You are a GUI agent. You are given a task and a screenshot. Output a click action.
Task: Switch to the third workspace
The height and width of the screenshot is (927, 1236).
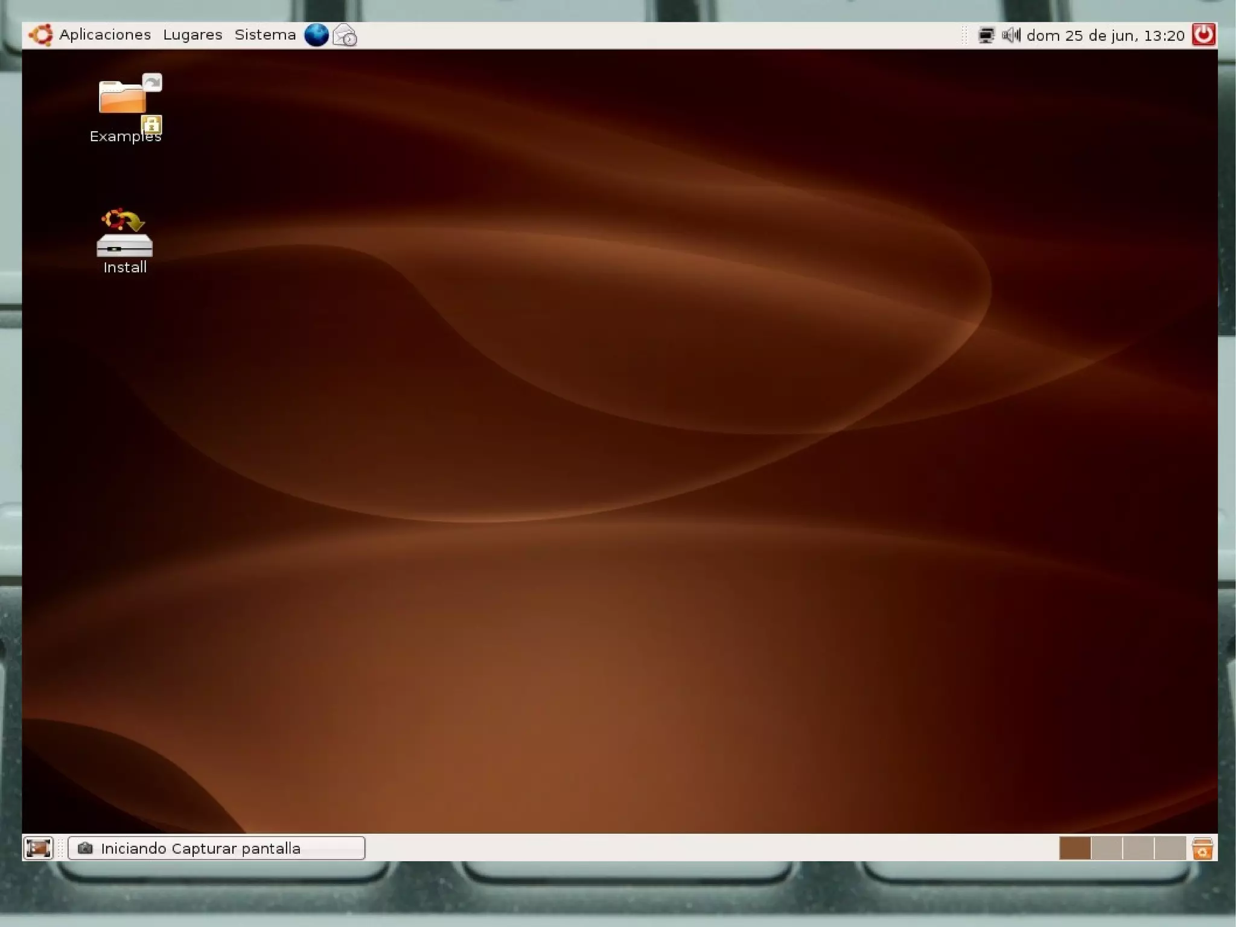(1138, 848)
